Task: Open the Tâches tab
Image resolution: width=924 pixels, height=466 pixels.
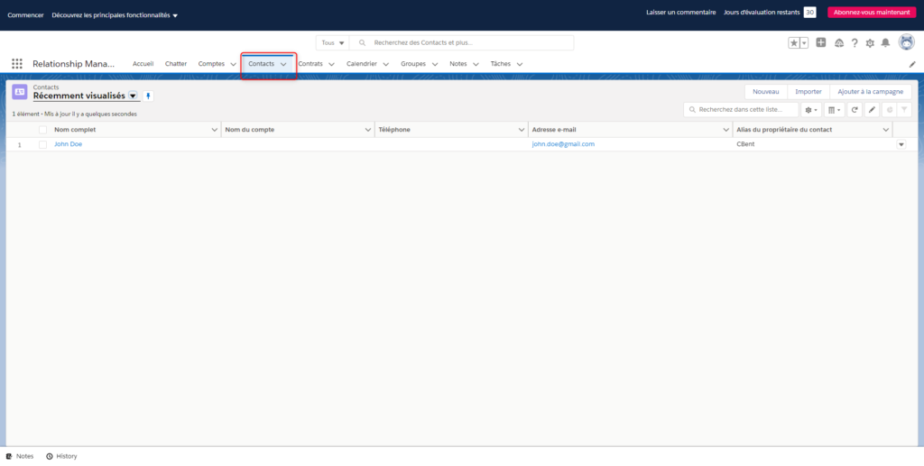Action: tap(500, 63)
